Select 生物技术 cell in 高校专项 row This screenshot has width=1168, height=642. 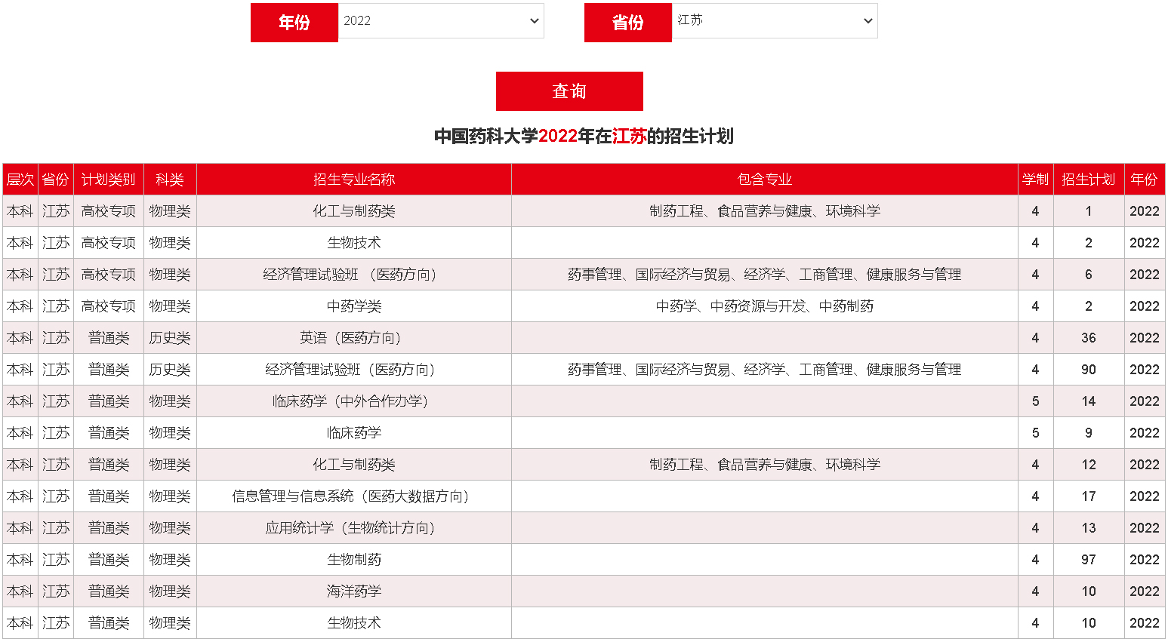point(354,243)
